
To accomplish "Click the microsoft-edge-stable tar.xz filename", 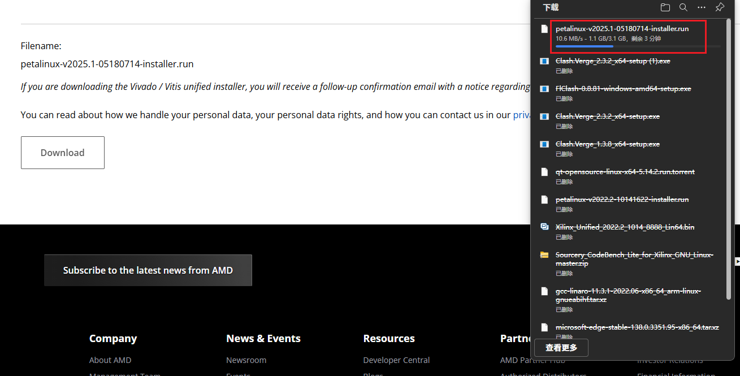I will click(x=637, y=327).
